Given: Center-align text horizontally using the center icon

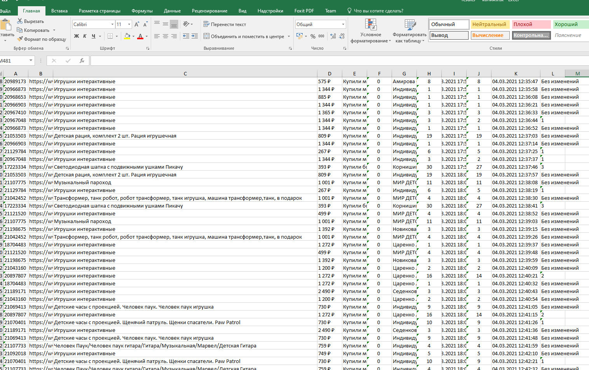Looking at the screenshot, I should 166,36.
